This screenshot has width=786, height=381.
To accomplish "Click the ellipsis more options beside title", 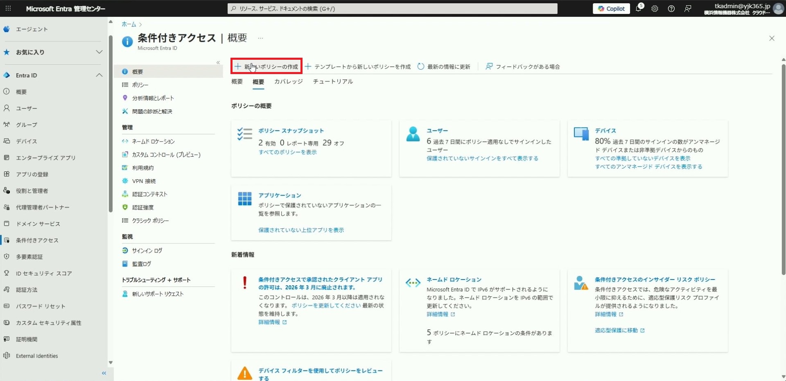I will tap(260, 38).
